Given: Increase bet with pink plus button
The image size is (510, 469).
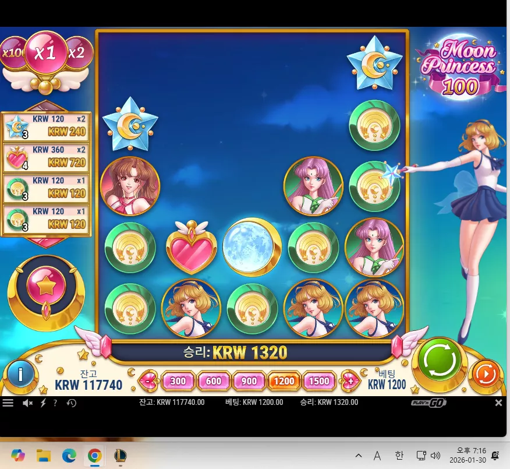Looking at the screenshot, I should coord(350,380).
